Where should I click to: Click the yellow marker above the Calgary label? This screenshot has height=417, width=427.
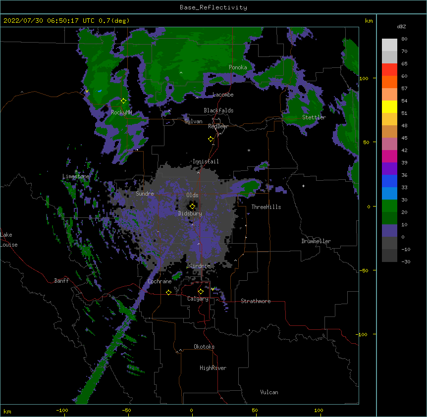point(201,292)
